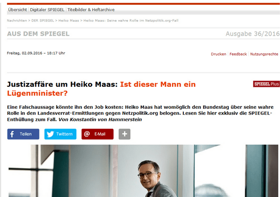The width and height of the screenshot is (280, 197).
Task: Go to Nachrichten breadcrumb link
Action: click(x=17, y=20)
